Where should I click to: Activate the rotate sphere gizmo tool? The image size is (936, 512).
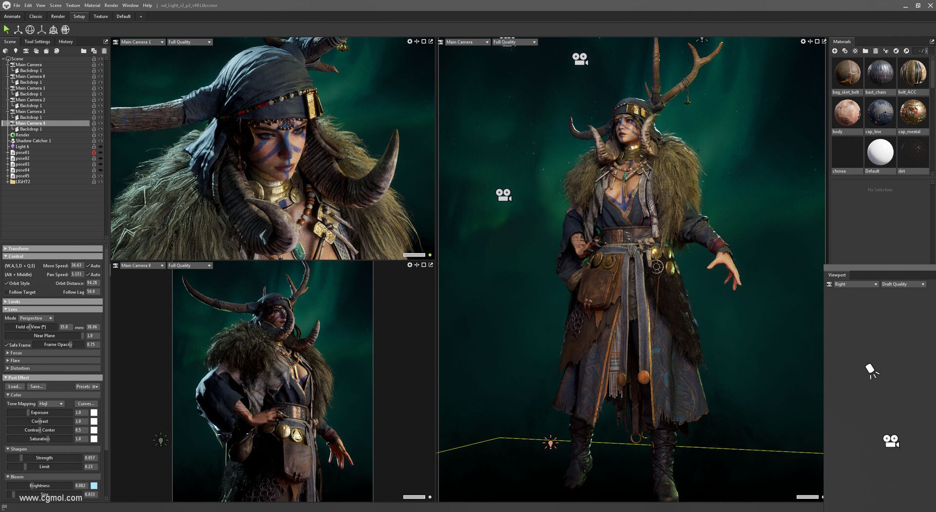point(30,30)
